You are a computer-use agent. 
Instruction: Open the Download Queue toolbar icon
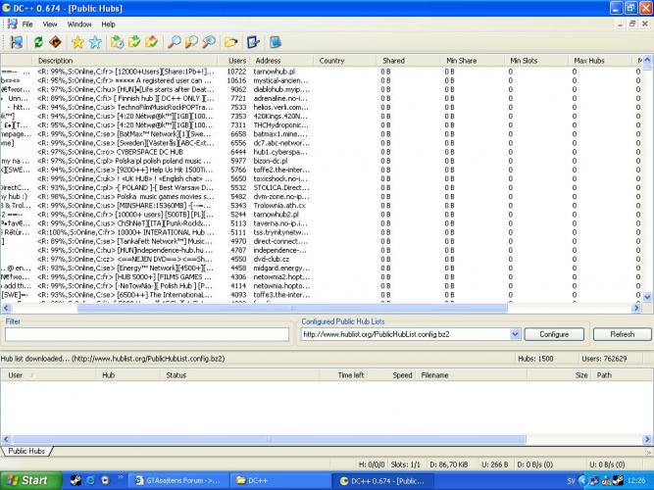(117, 42)
